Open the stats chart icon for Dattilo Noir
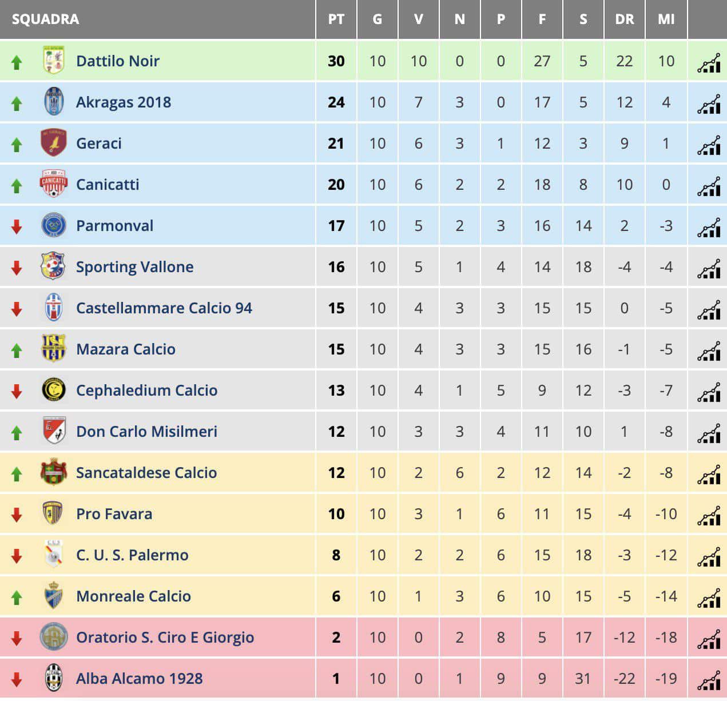Screen dimensions: 727x701 709,62
